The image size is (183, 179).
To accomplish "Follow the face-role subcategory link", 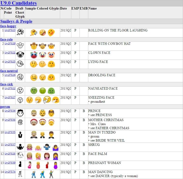I will pos(6,39).
